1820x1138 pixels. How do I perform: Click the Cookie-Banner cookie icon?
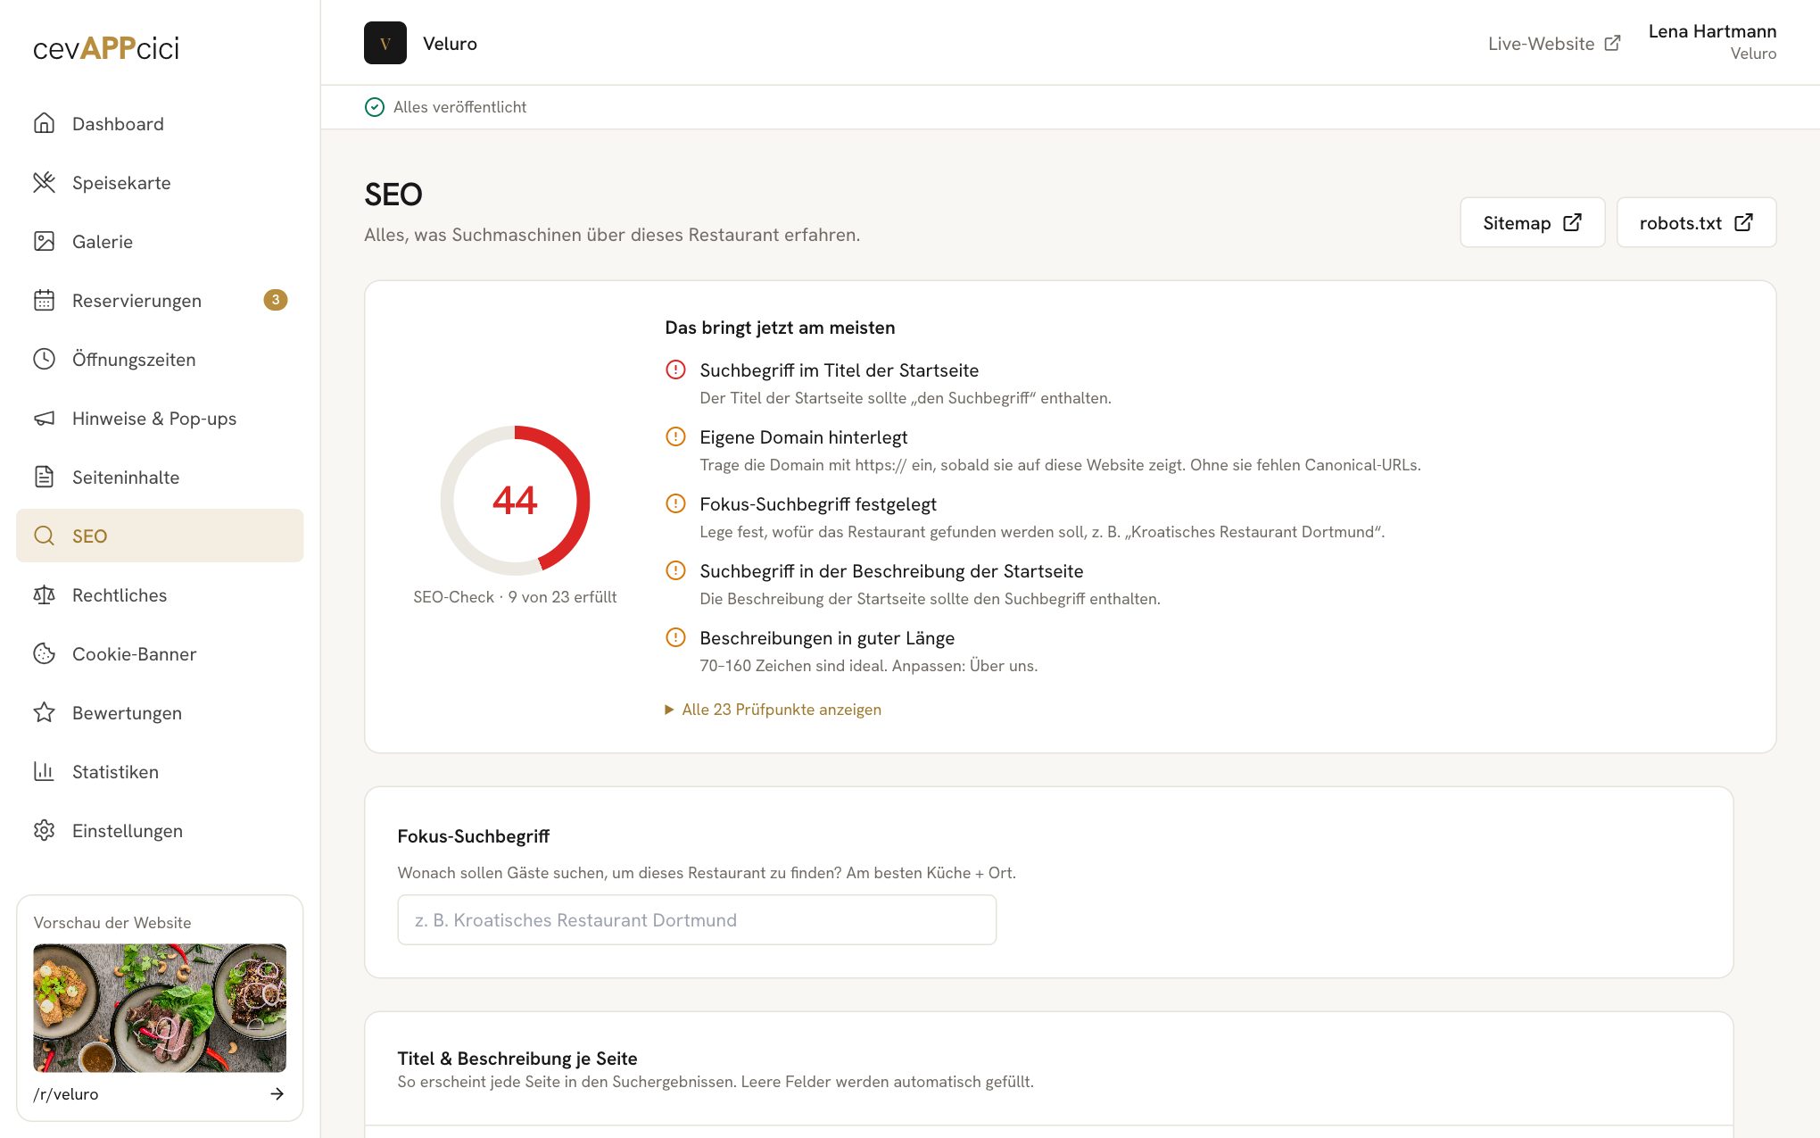[44, 653]
